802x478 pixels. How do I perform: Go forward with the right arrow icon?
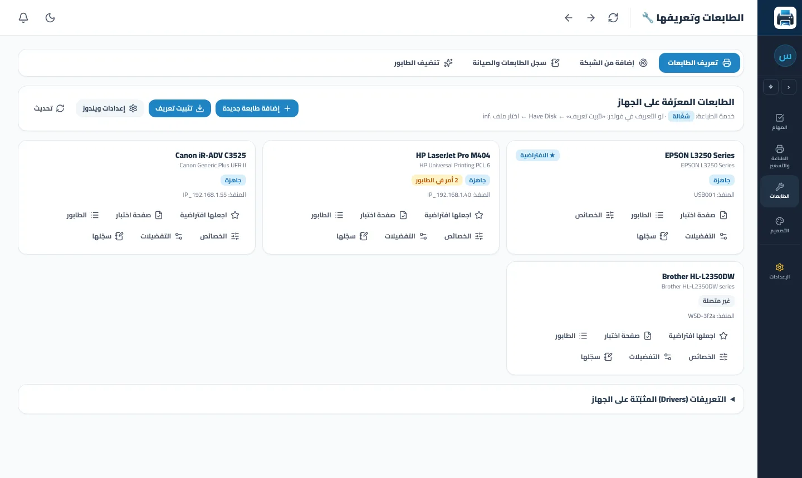click(591, 18)
